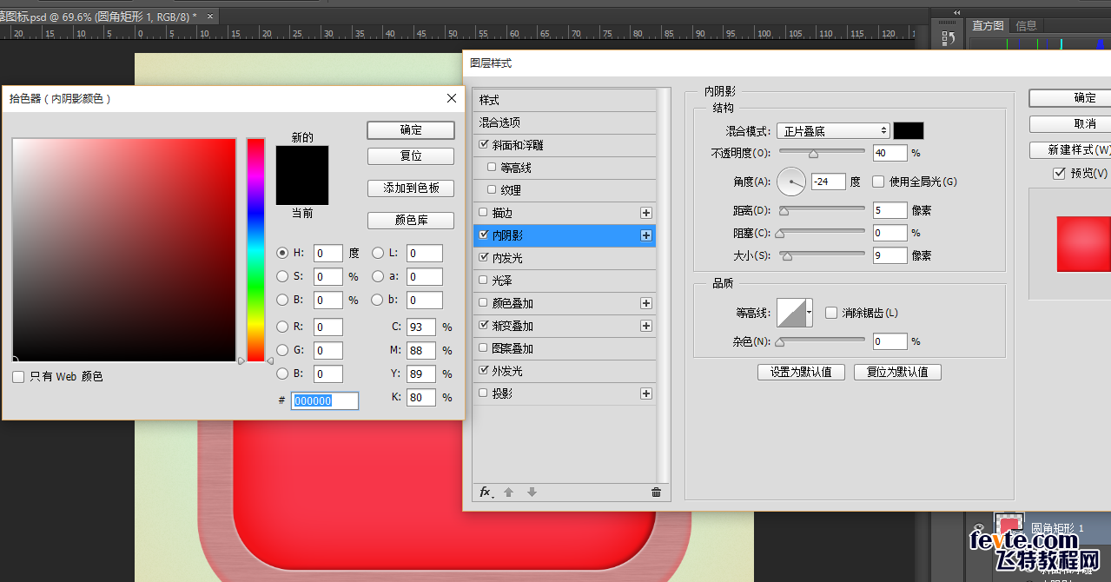This screenshot has width=1111, height=582.
Task: Check the 使用全局光 checkbox
Action: [878, 182]
